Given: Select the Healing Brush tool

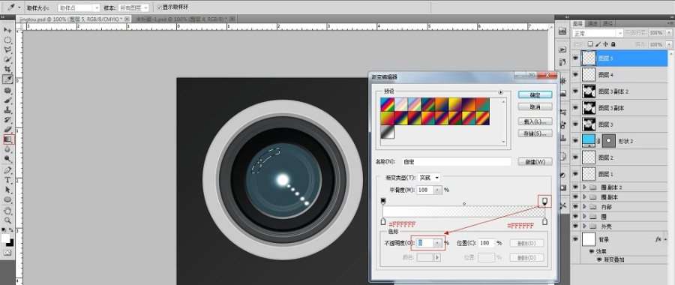Looking at the screenshot, I should coord(7,91).
